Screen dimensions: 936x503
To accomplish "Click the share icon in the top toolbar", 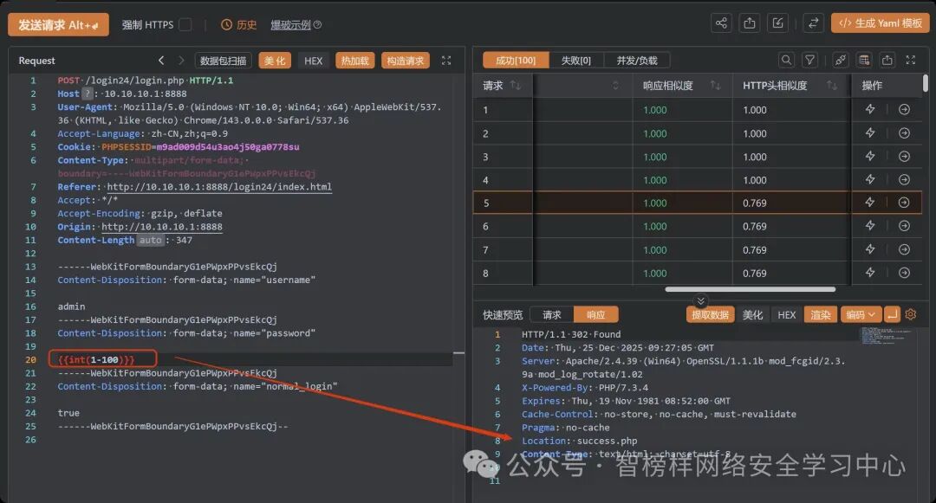I will pos(722,23).
